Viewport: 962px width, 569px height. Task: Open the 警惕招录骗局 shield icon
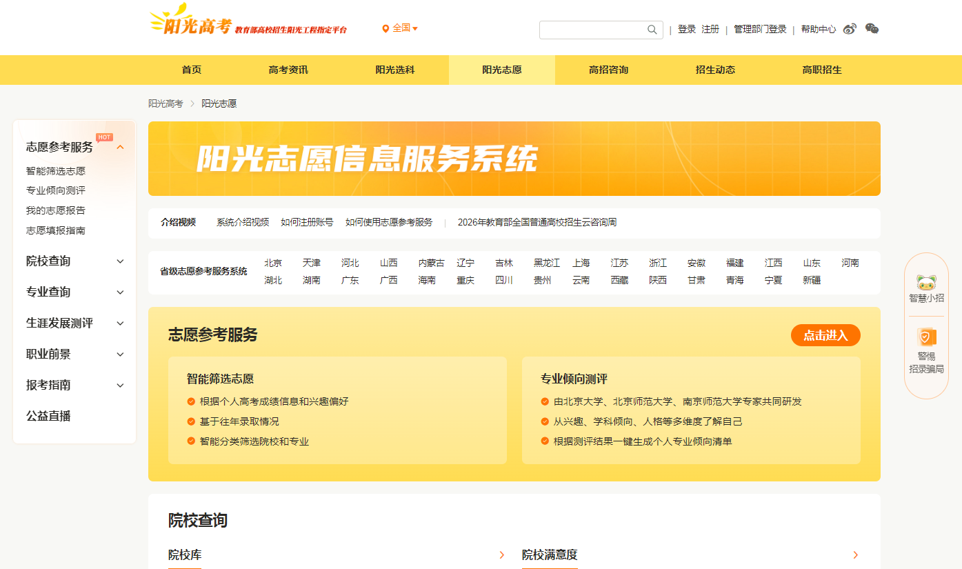coord(926,337)
